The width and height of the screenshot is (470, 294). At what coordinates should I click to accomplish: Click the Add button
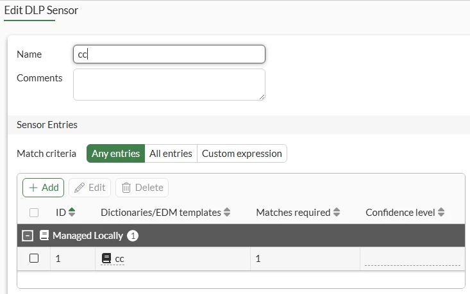coord(43,188)
